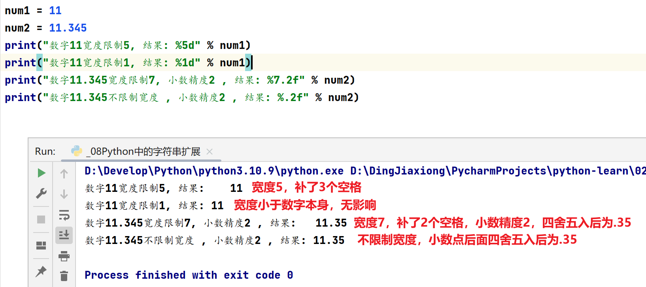The width and height of the screenshot is (646, 287).
Task: Click the Python logo on run tab
Action: [x=77, y=151]
